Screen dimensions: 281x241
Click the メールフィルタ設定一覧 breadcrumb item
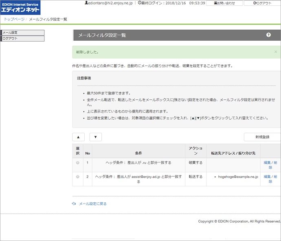[48, 19]
